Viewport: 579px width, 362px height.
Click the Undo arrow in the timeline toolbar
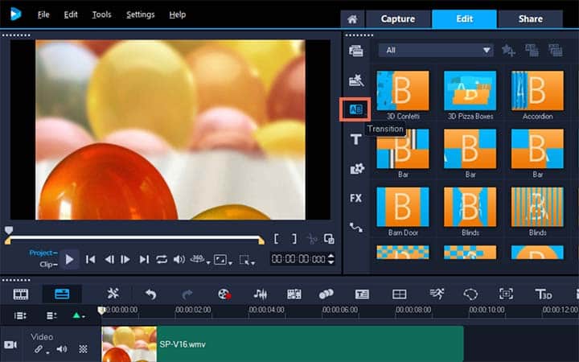tap(150, 294)
